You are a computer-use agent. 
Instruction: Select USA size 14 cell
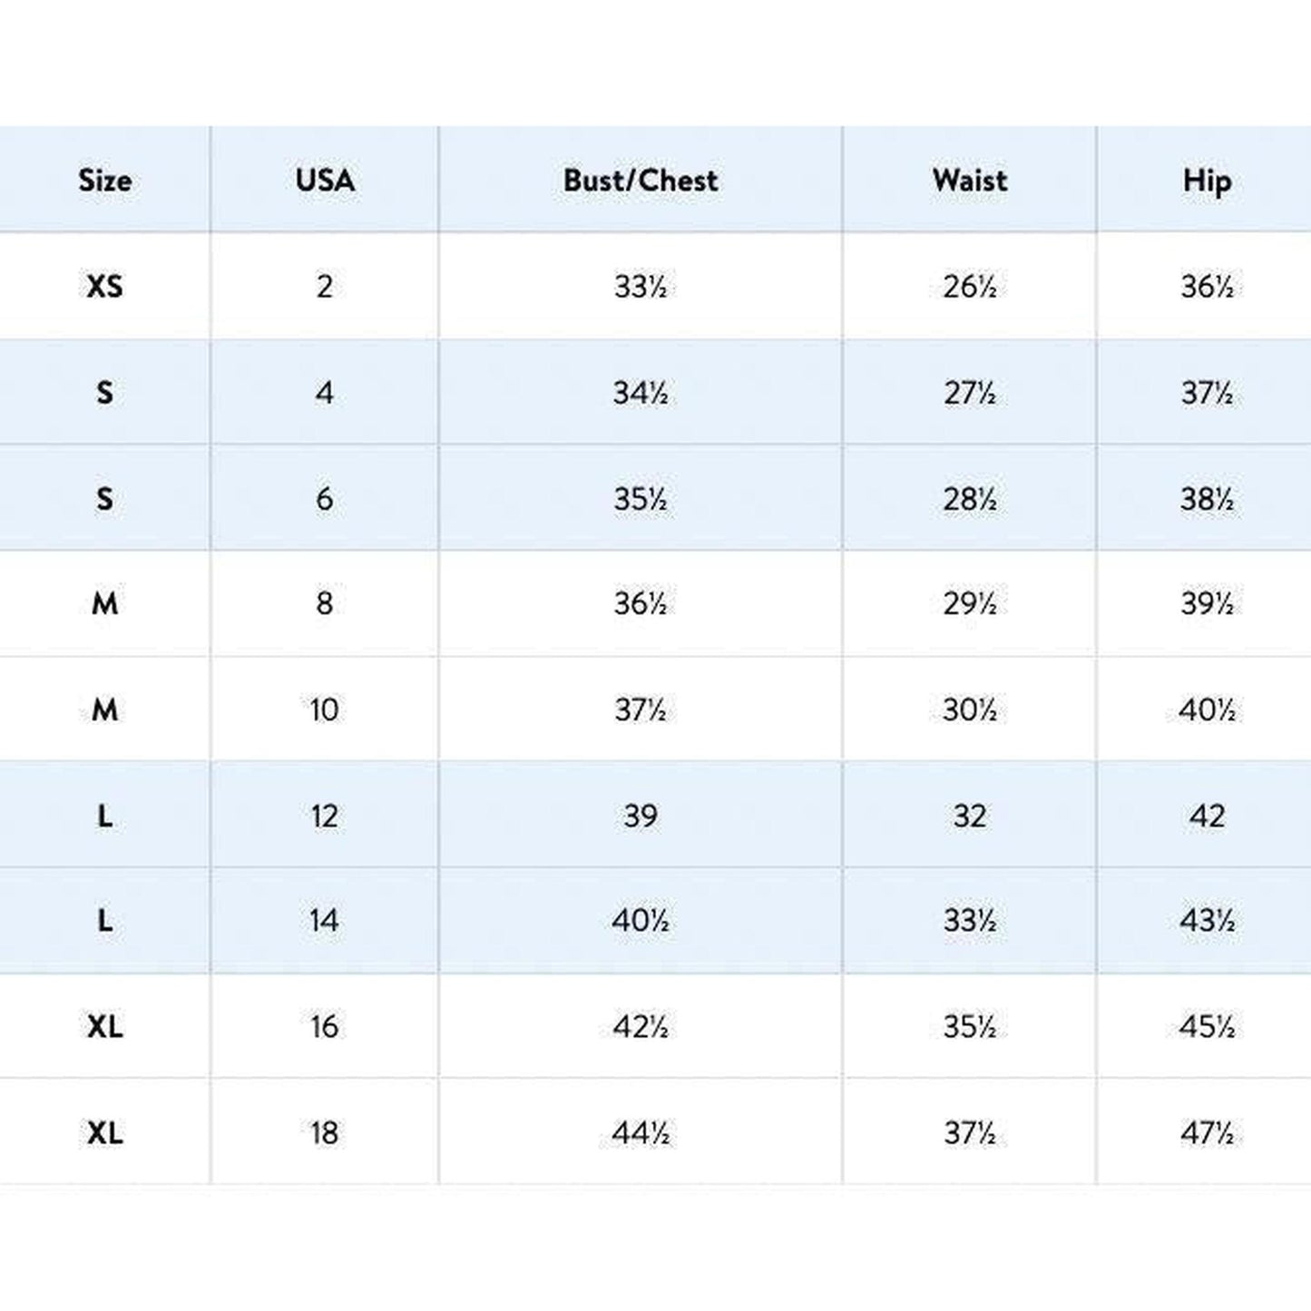pos(325,921)
